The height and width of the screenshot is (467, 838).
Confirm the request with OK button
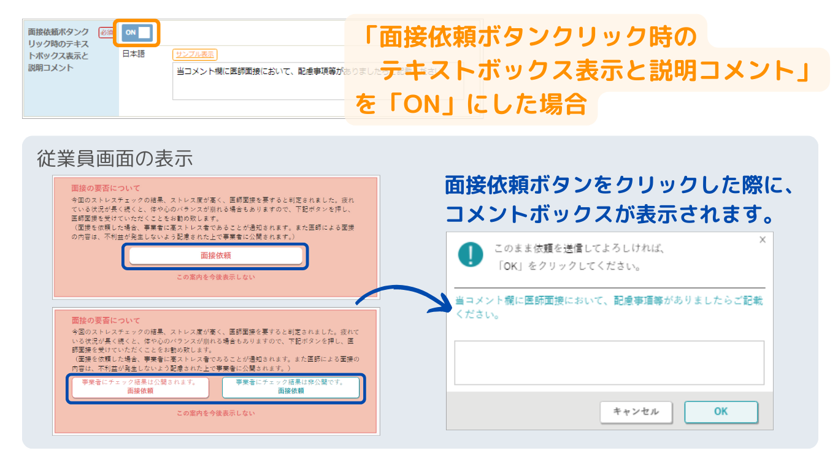[x=721, y=412]
